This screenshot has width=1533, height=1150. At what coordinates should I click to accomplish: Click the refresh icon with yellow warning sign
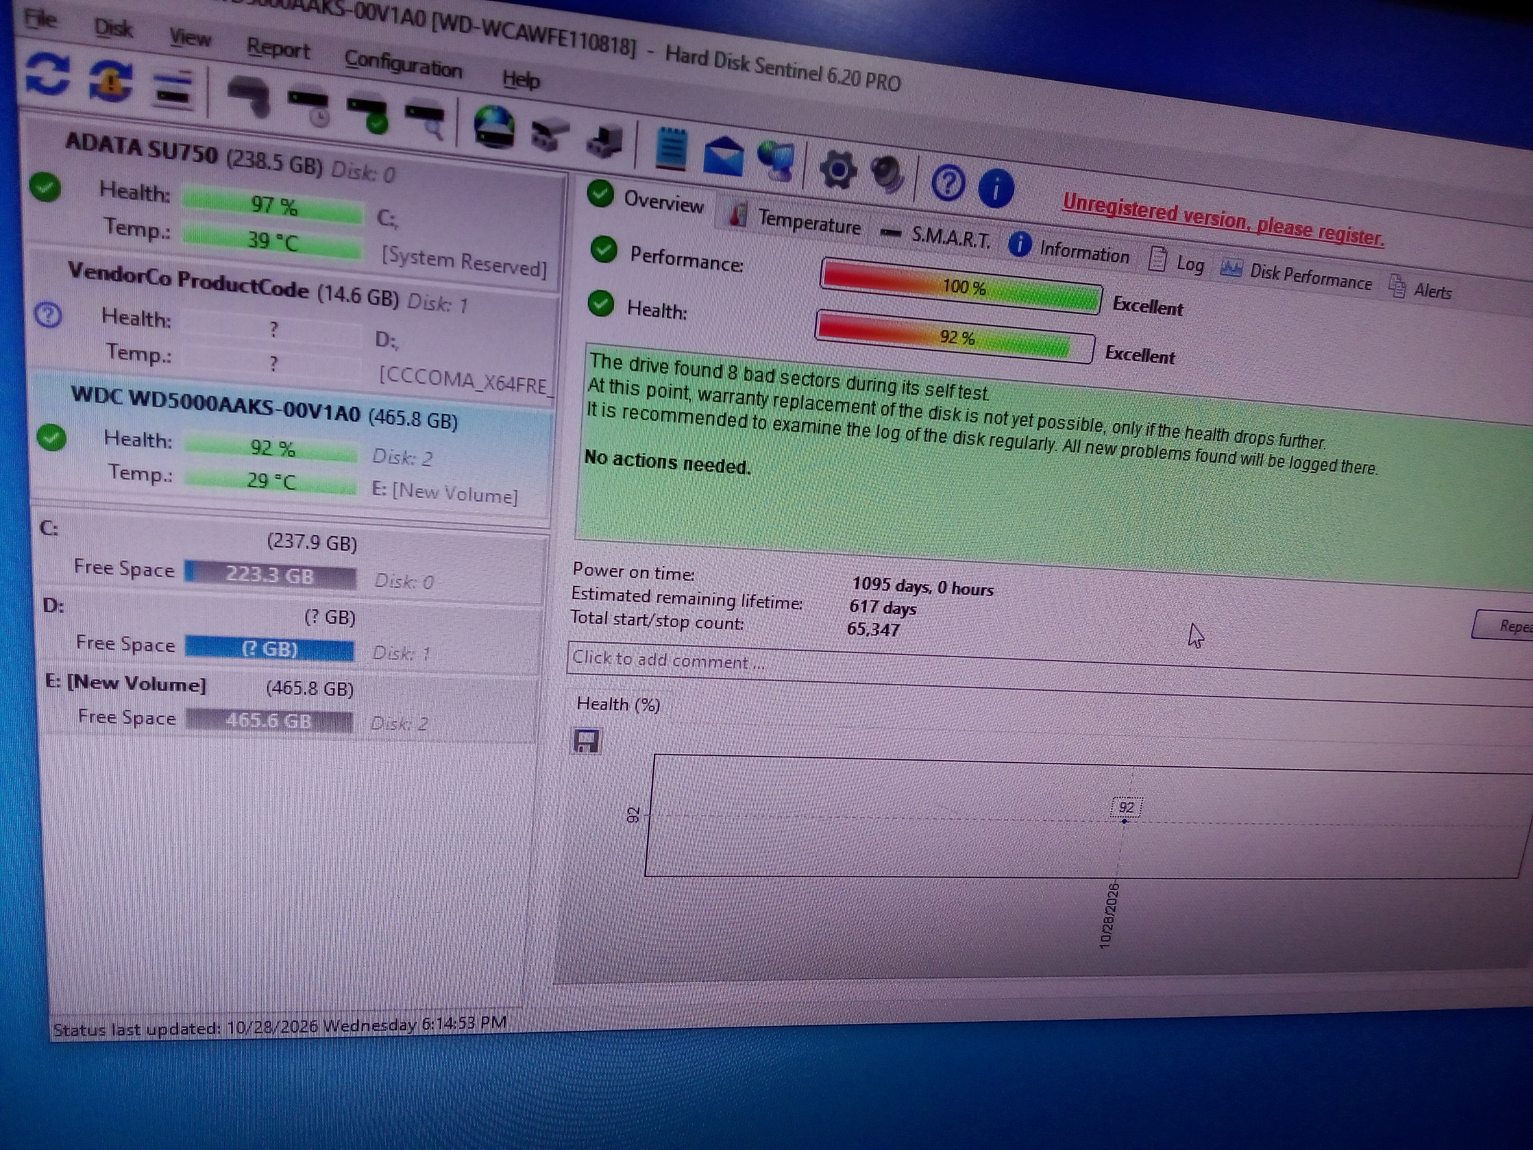click(x=110, y=83)
